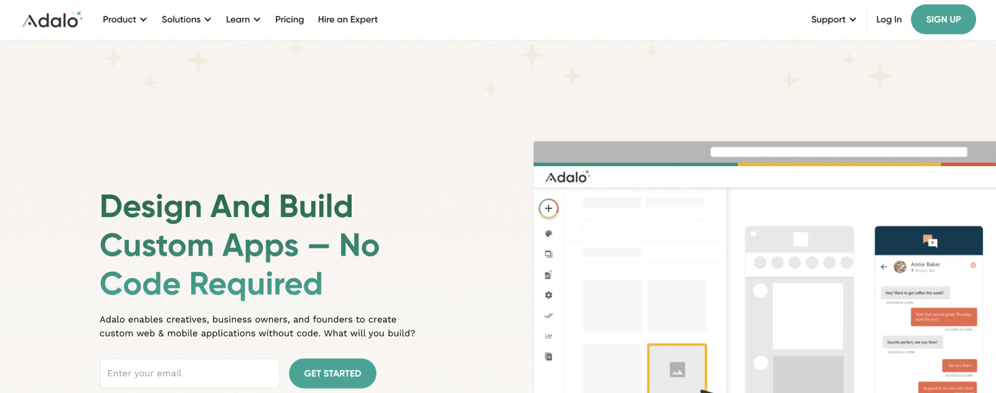Viewport: 996px width, 393px height.
Task: Click the back arrow in chat mockup
Action: (884, 267)
